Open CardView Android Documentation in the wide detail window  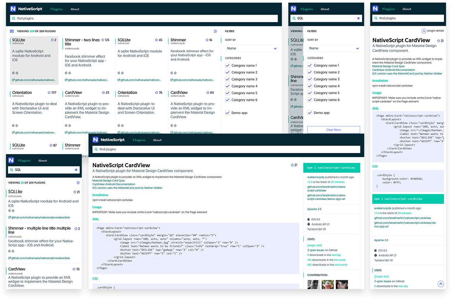tap(114, 184)
